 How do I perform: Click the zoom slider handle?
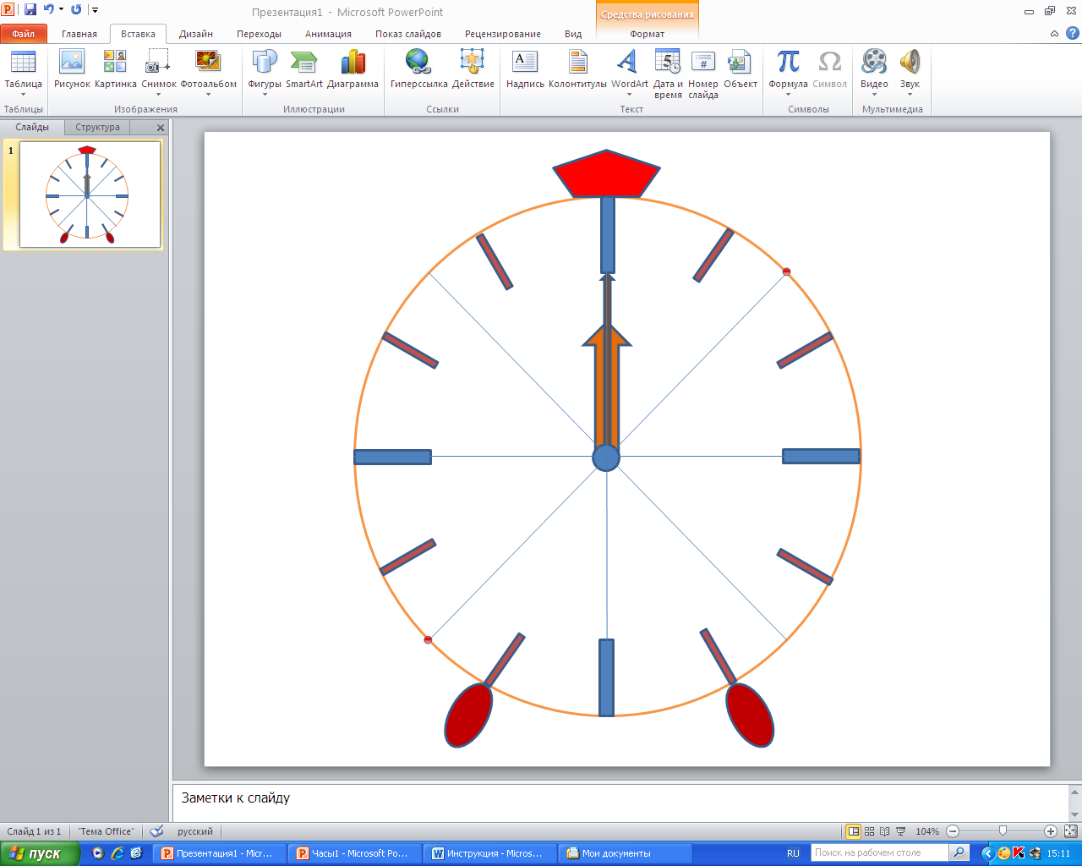coord(1003,831)
